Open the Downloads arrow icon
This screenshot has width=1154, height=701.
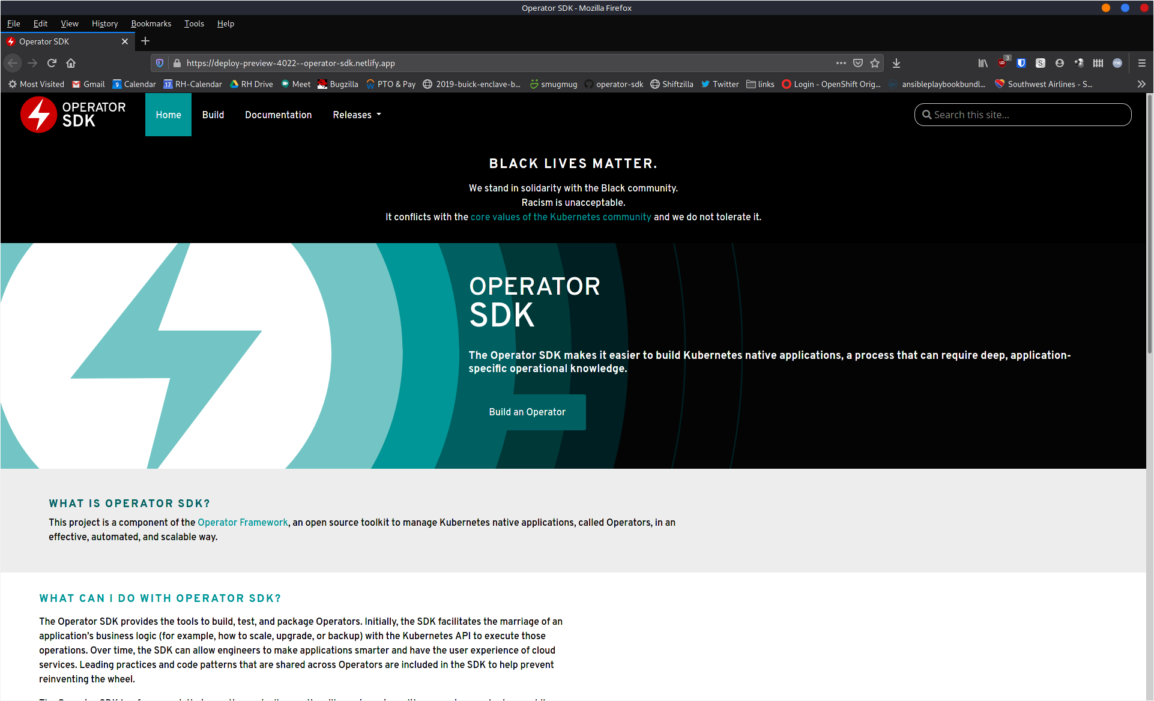coord(896,63)
